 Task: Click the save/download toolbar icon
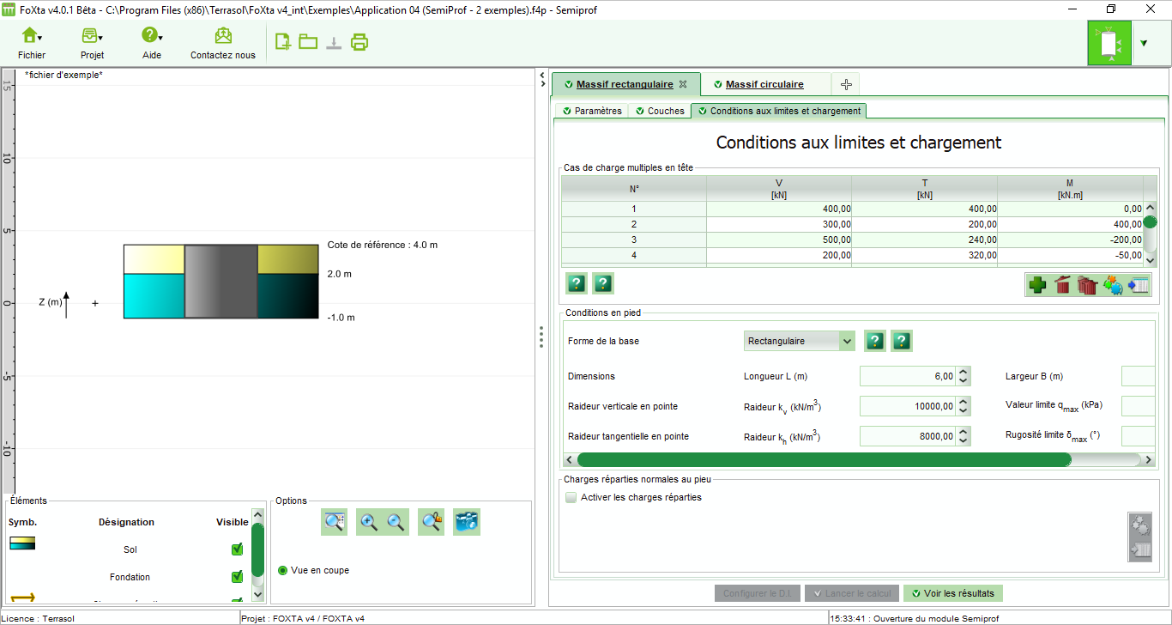click(x=334, y=41)
